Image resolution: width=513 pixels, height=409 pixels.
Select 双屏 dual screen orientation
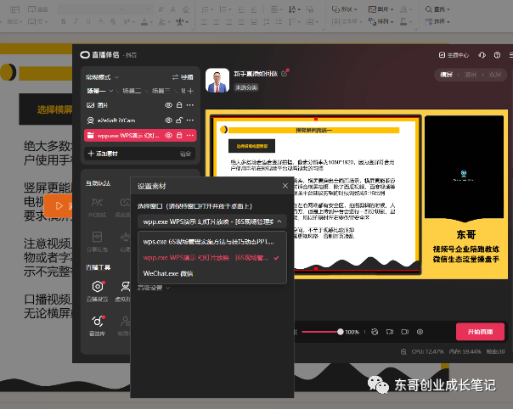[x=494, y=75]
